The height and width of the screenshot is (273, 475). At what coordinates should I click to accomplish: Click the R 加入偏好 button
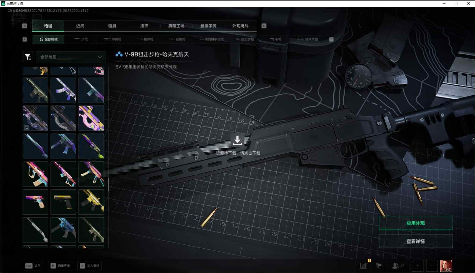(90, 266)
